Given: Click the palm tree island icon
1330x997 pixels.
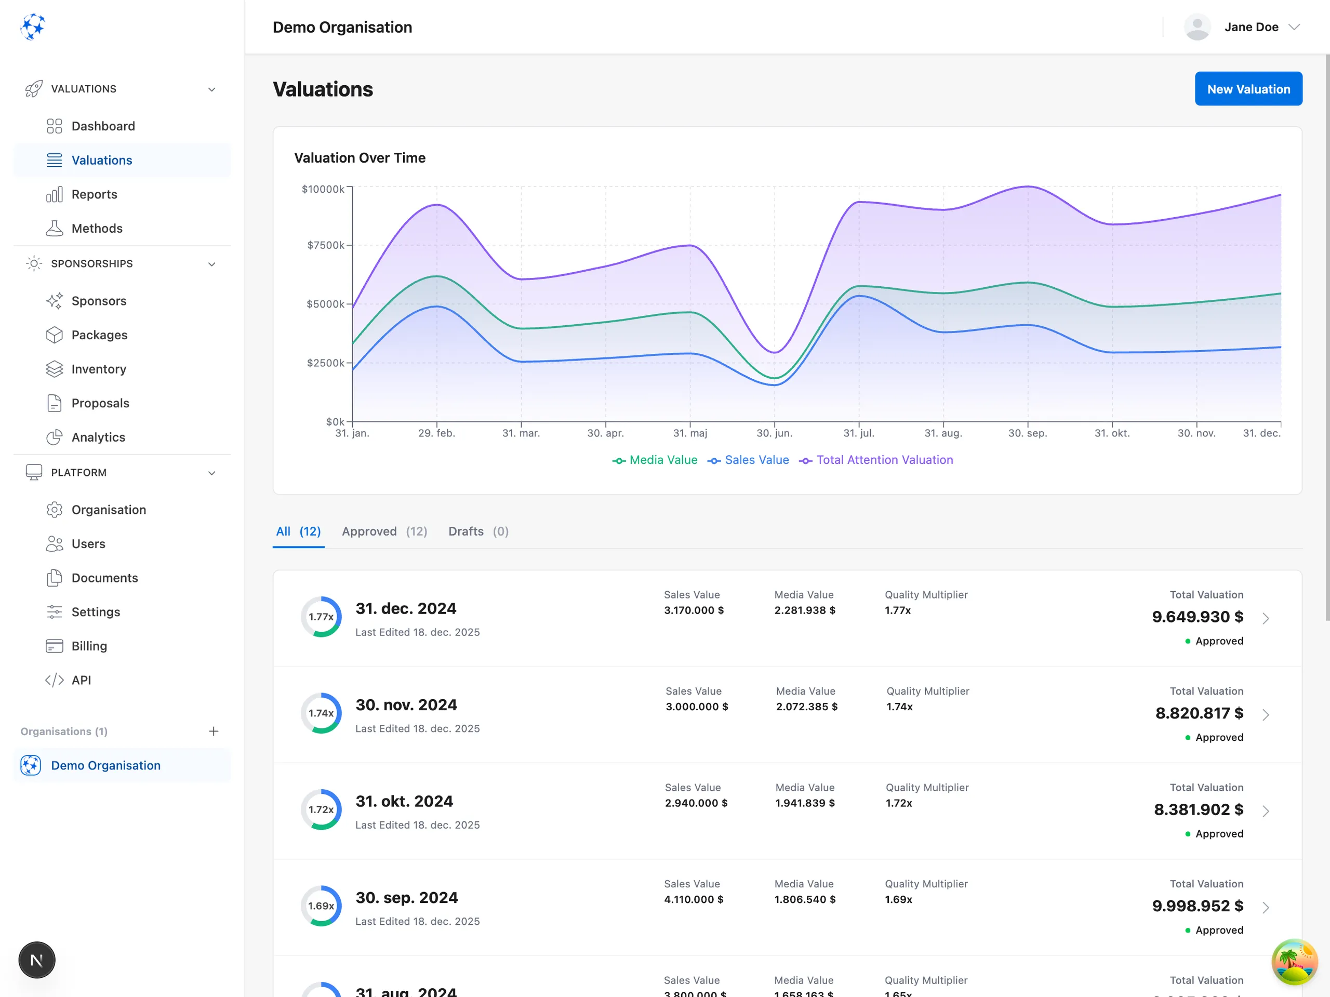Looking at the screenshot, I should tap(1294, 962).
